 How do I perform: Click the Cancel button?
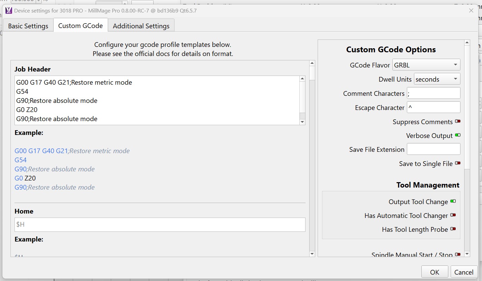pos(463,272)
